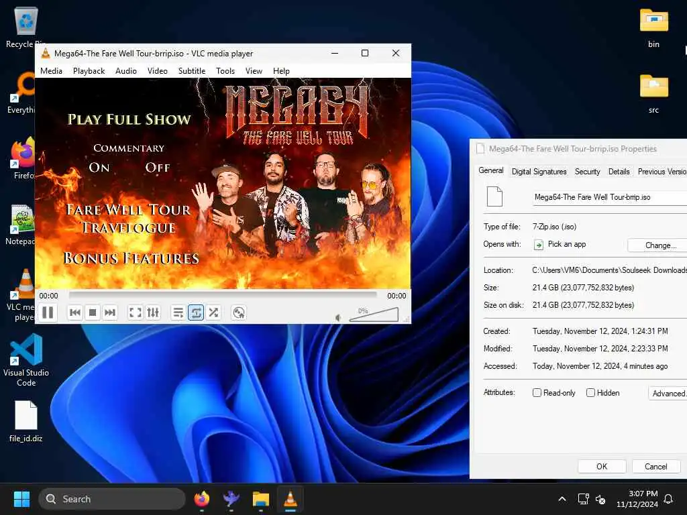The width and height of the screenshot is (687, 515).
Task: Open the Playback menu
Action: (x=89, y=71)
